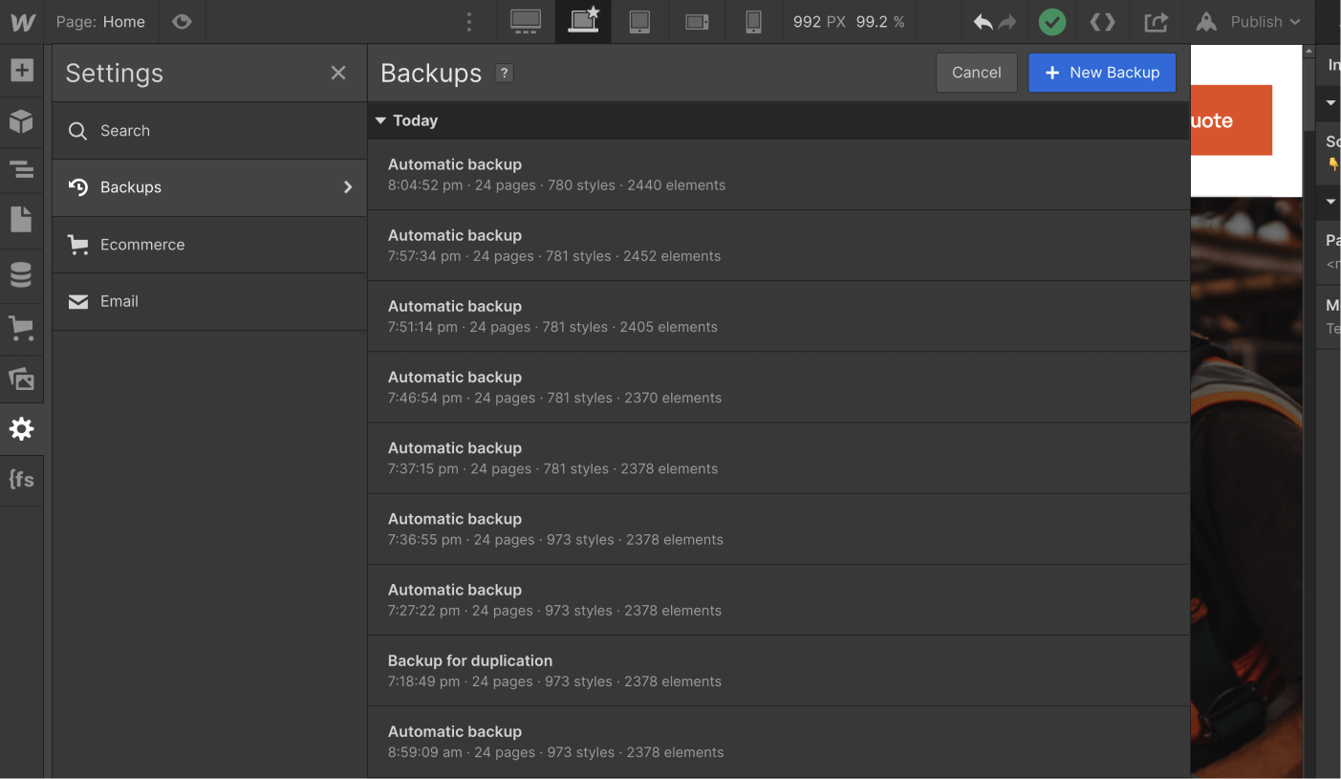This screenshot has height=779, width=1341.
Task: Open the Assets panel
Action: pyautogui.click(x=21, y=379)
